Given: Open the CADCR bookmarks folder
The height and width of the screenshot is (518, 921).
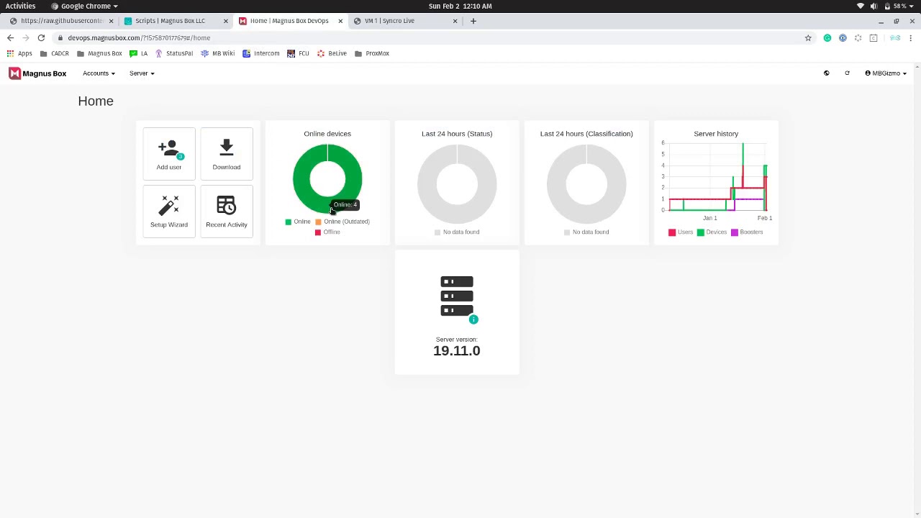Looking at the screenshot, I should (55, 53).
